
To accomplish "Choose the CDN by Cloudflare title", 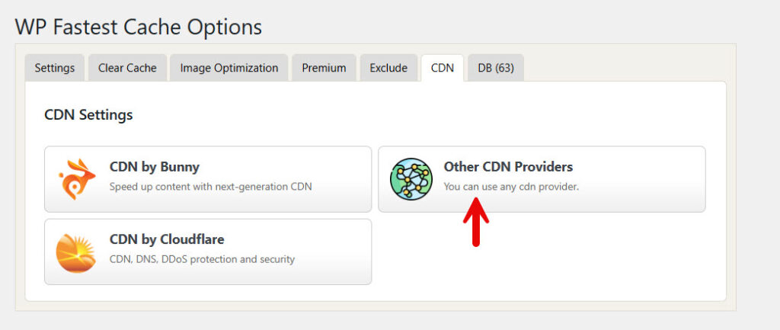I will point(167,239).
